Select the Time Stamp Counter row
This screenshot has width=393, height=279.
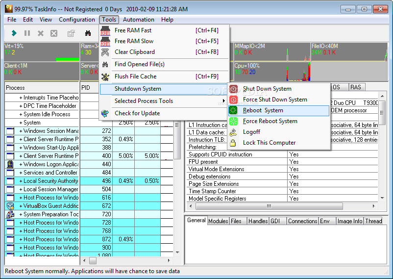(282, 191)
